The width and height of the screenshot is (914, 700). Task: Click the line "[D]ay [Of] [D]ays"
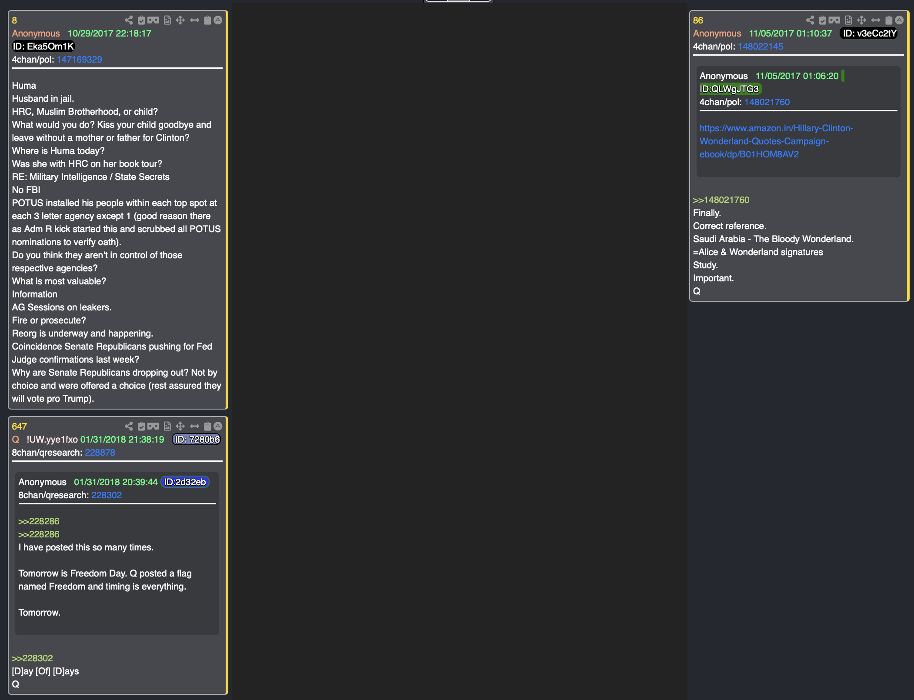45,671
